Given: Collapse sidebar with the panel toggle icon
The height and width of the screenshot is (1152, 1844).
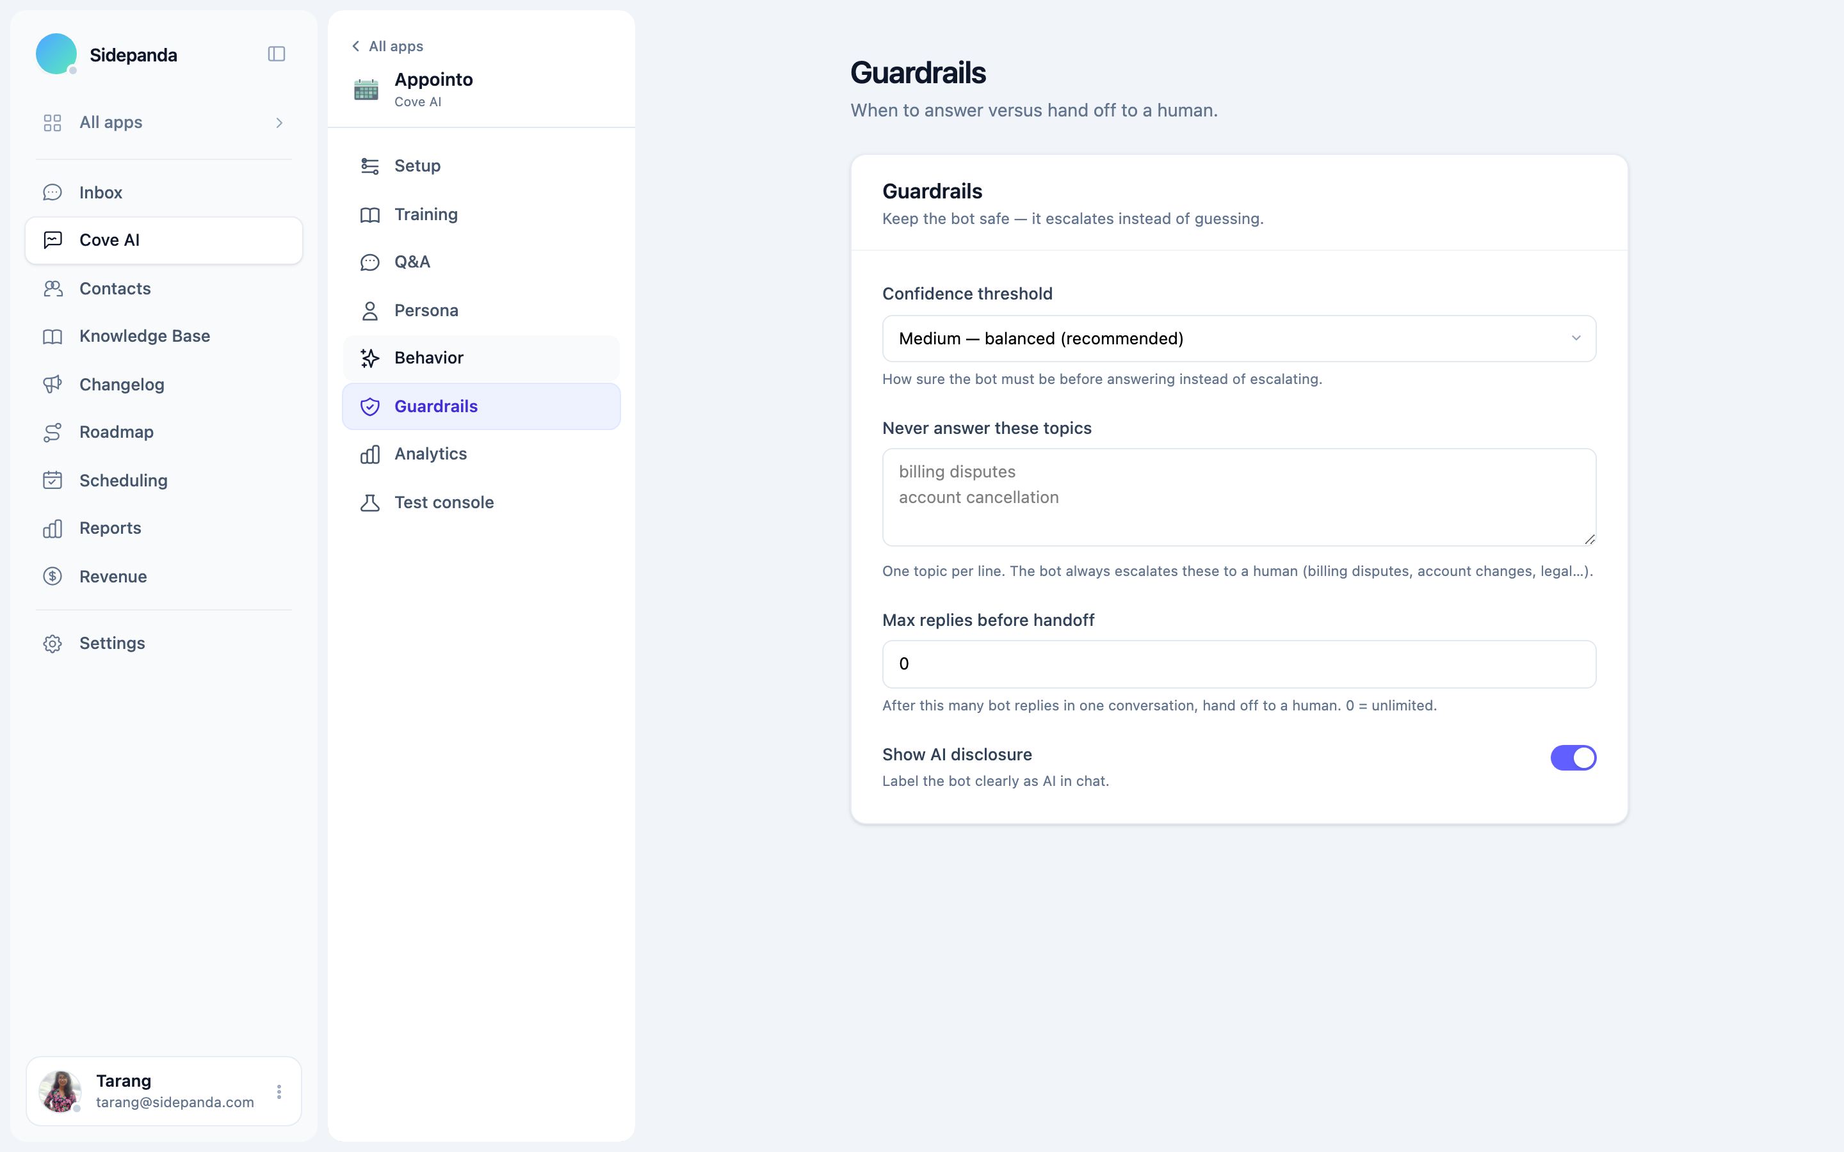Looking at the screenshot, I should (x=277, y=54).
